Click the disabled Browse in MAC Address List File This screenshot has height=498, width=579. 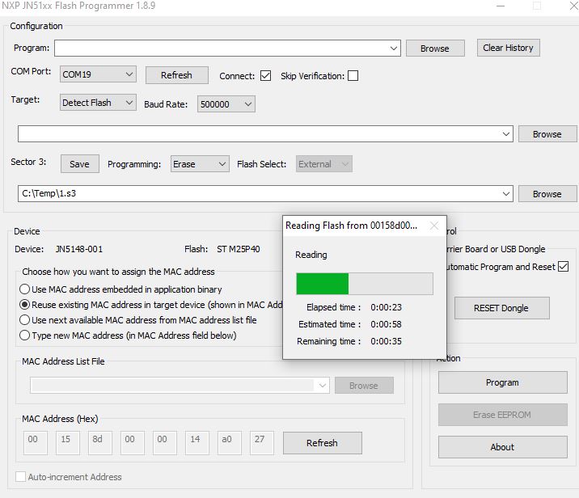(364, 386)
